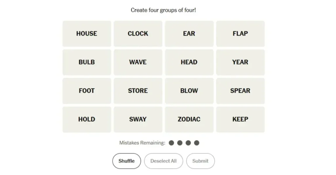This screenshot has width=336, height=175.
Task: Pick the HOLD word tile
Action: pos(87,119)
